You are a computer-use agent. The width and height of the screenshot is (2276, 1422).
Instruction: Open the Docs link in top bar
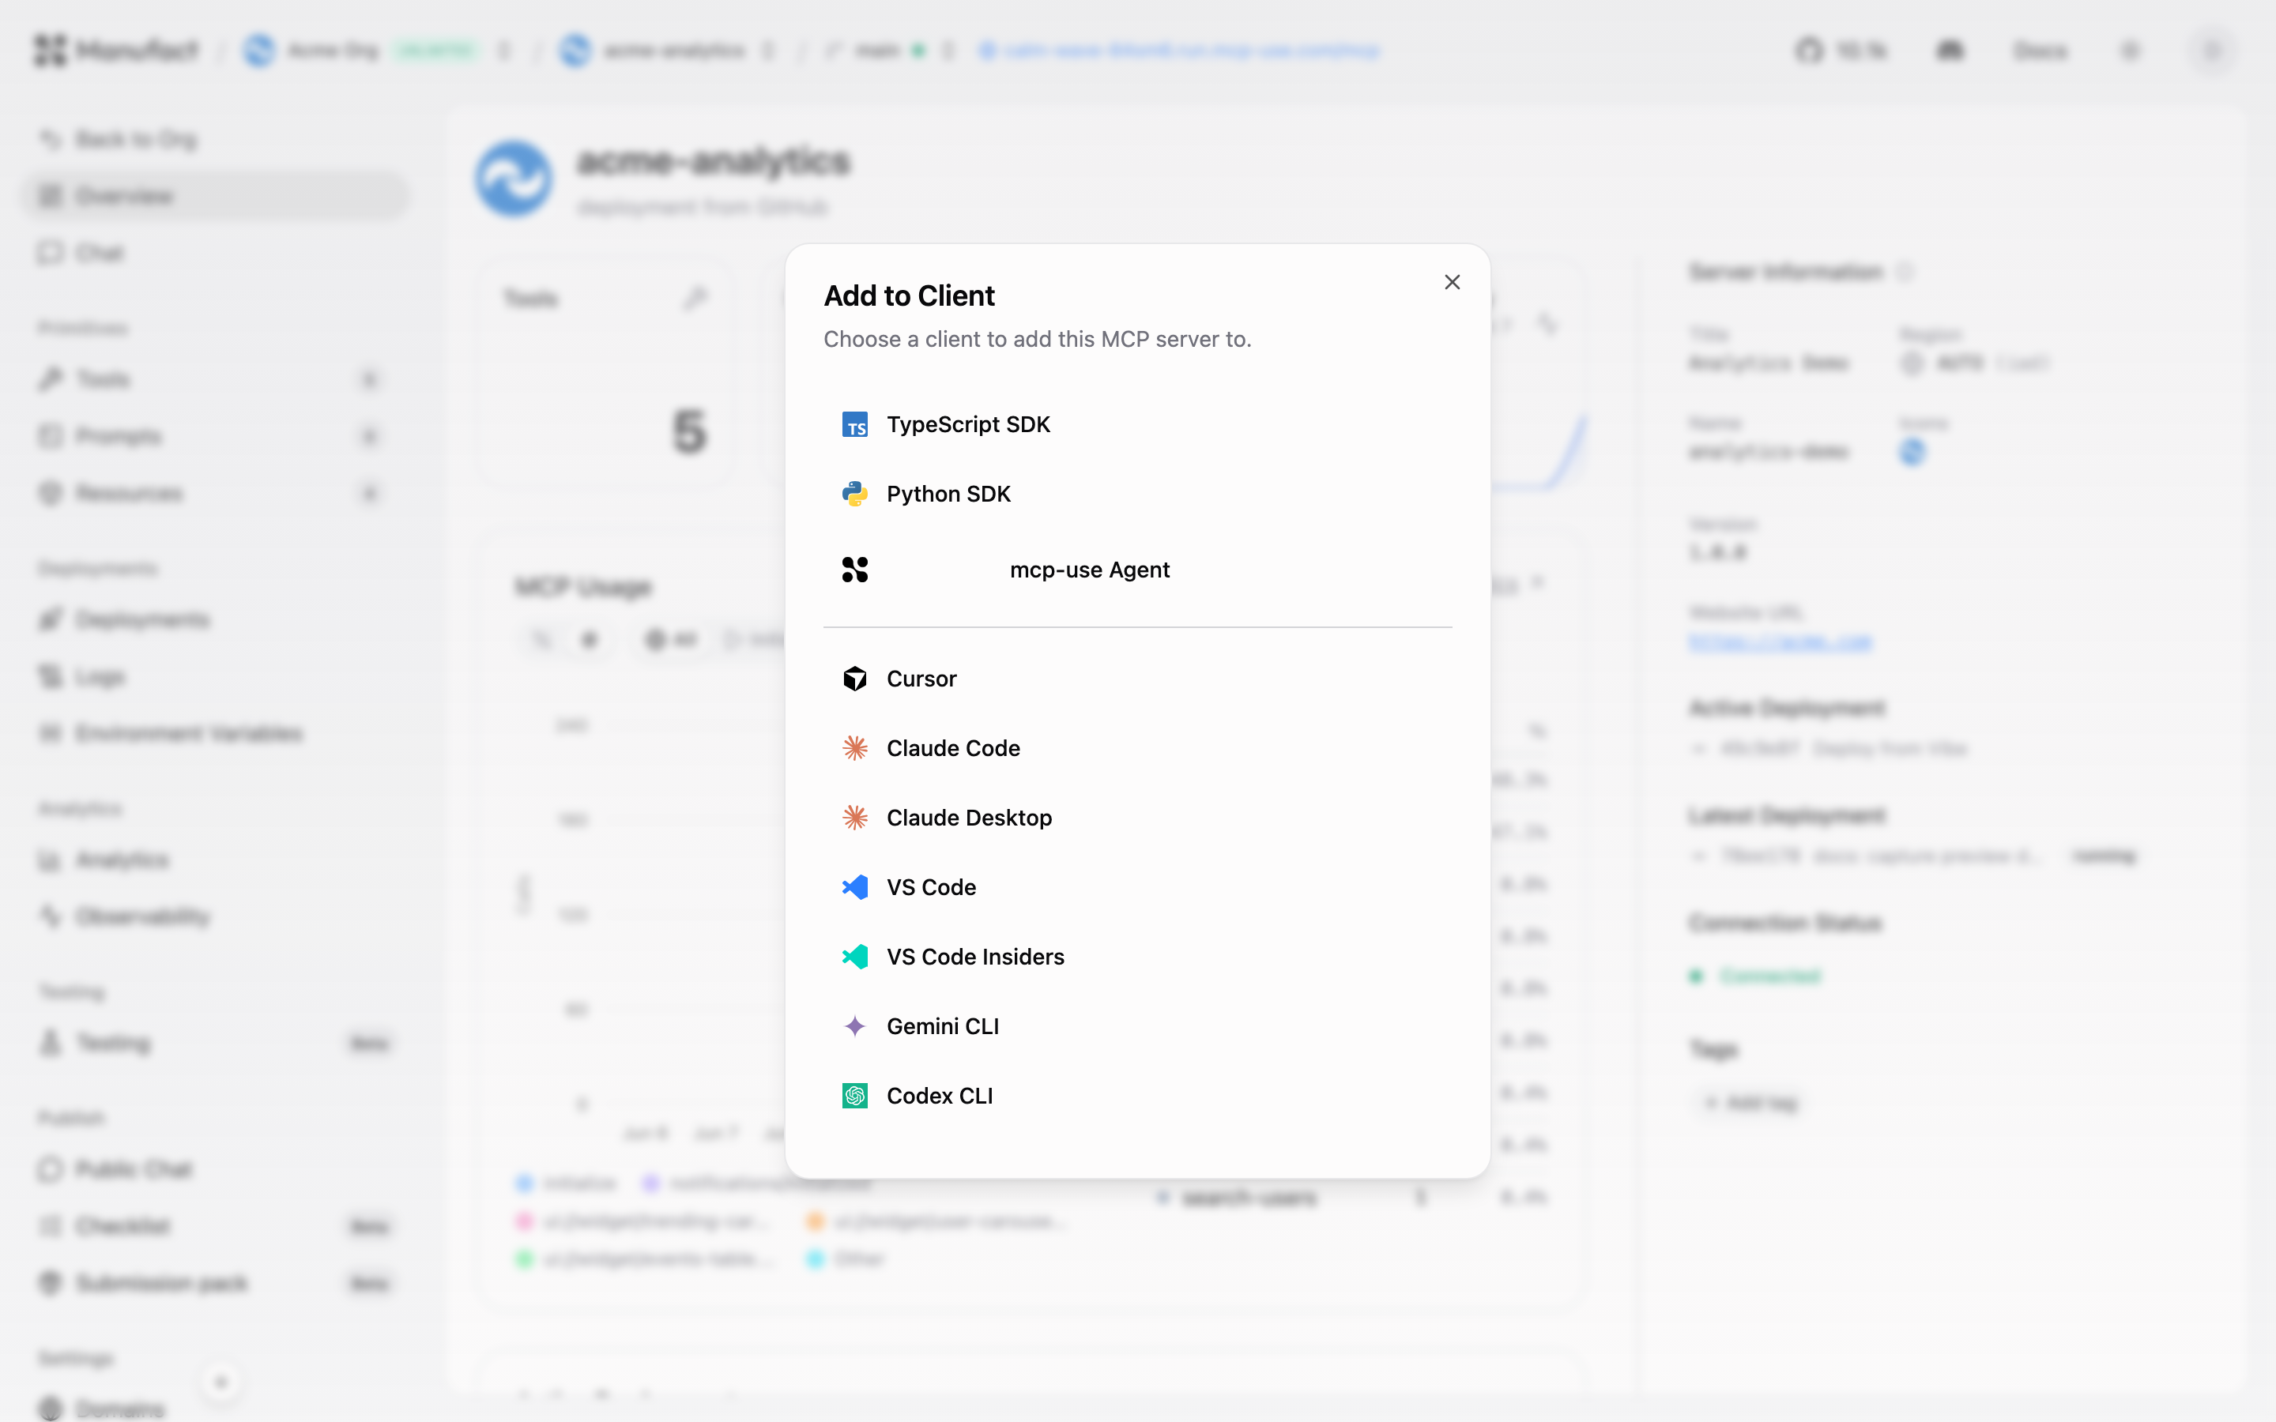coord(2039,51)
